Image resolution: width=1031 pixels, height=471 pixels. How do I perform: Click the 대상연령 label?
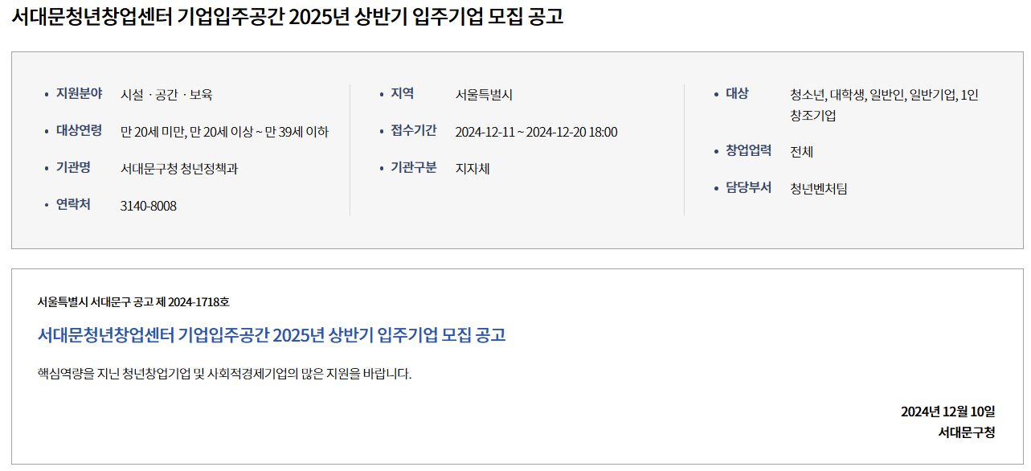click(x=79, y=131)
